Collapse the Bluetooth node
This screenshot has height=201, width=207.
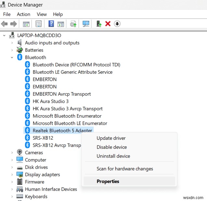click(12, 58)
